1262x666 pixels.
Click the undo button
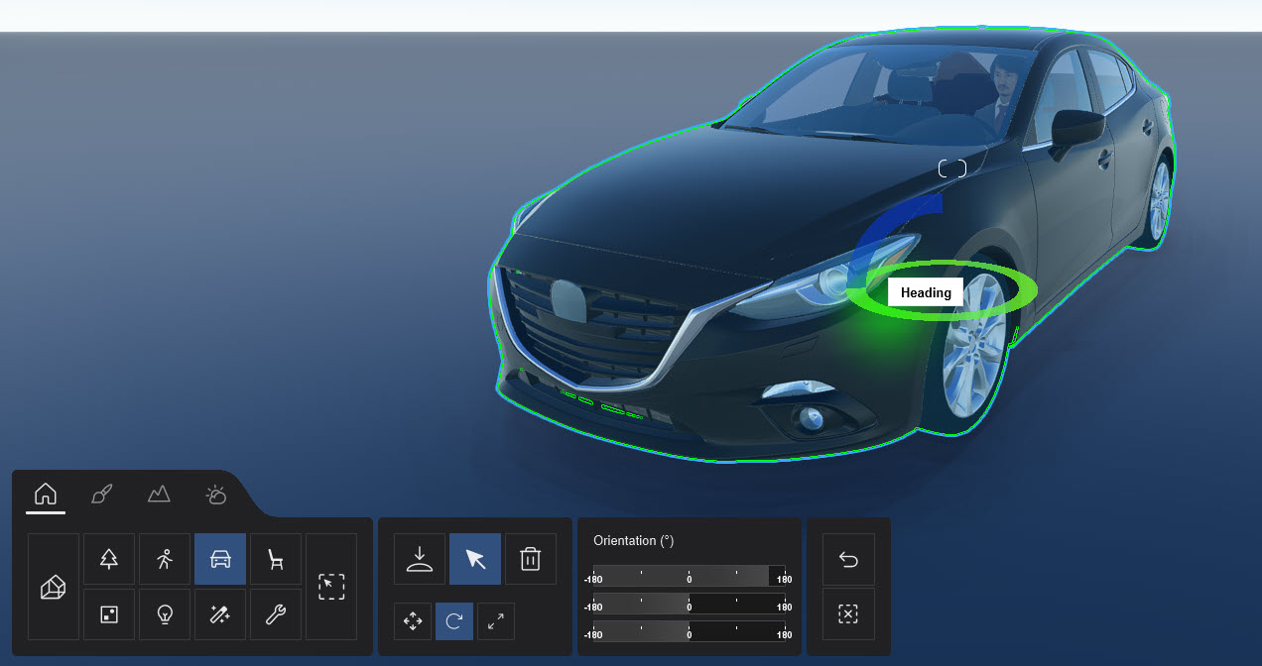[848, 558]
